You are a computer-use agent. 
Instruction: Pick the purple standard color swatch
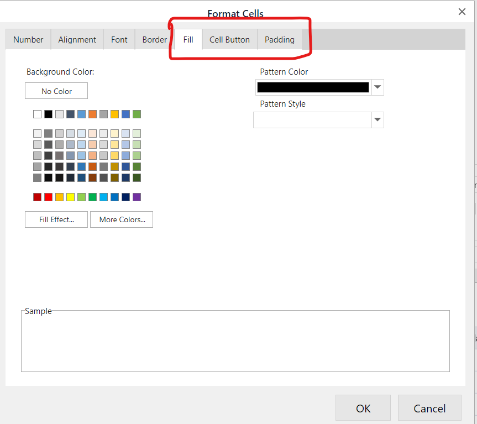coord(137,197)
